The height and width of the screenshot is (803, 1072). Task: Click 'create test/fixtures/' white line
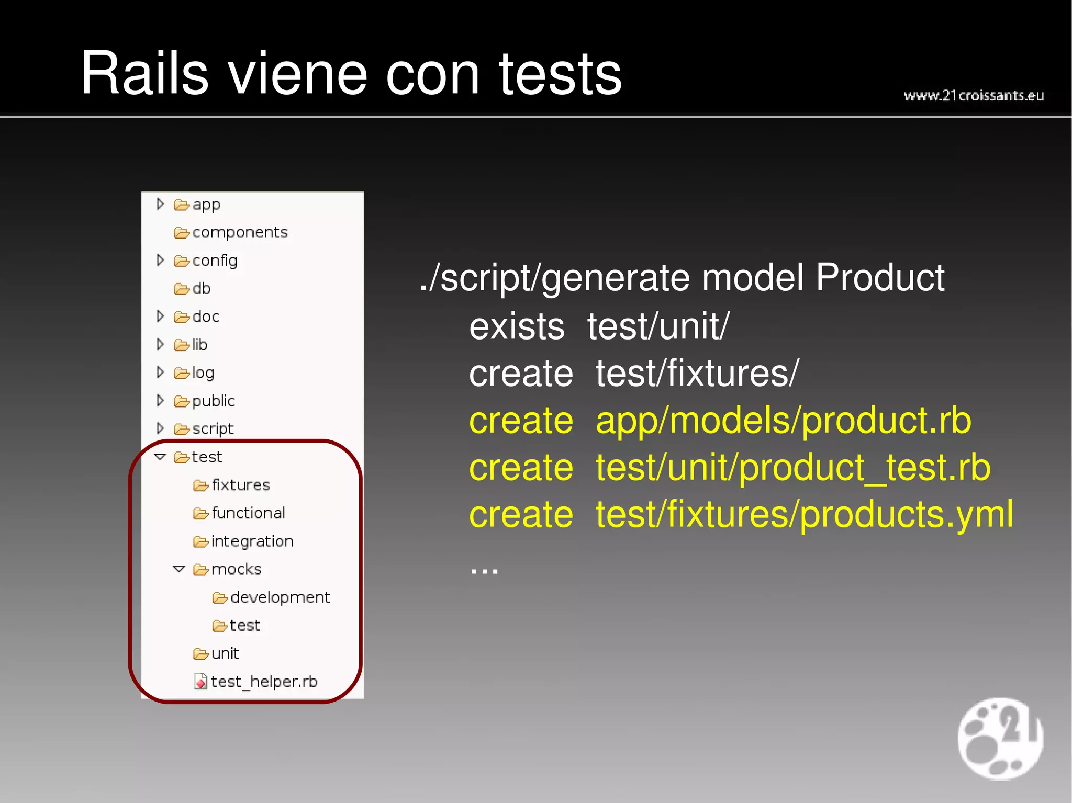634,373
